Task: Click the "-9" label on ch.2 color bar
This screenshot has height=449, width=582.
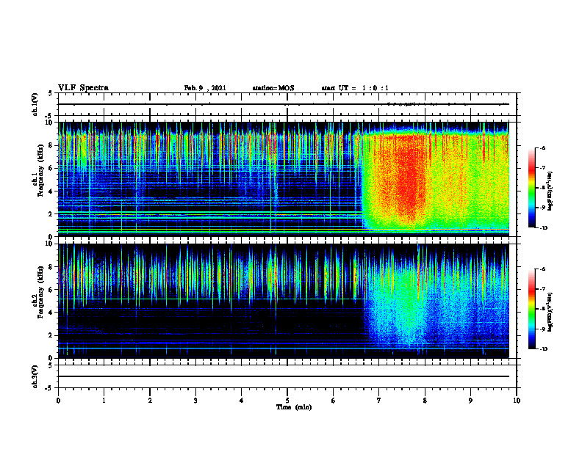Action: (542, 329)
